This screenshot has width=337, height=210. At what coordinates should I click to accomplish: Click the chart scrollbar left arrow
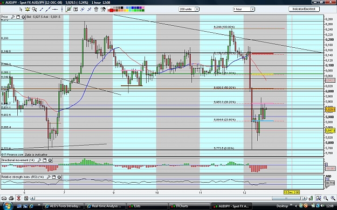pos(32,198)
